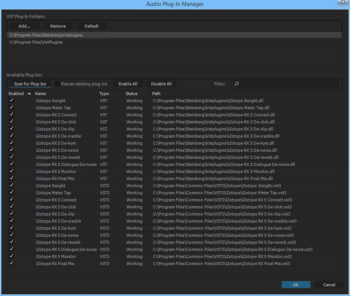Viewport: 350px width, 296px height.
Task: Disable iZotope RX Final Mix VST checkbox
Action: (x=11, y=178)
